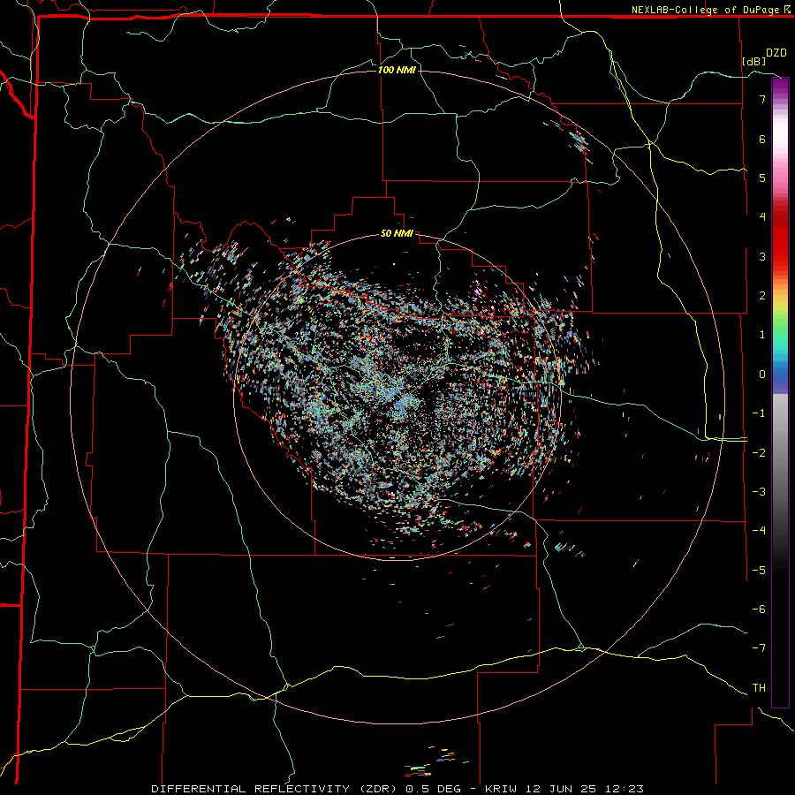
Task: Click the 2 value on color scale
Action: point(762,296)
